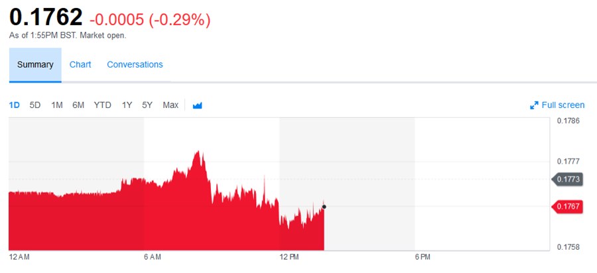Screen dimensions: 597x273
Task: Click the red 0.1767 price label
Action: (x=567, y=207)
